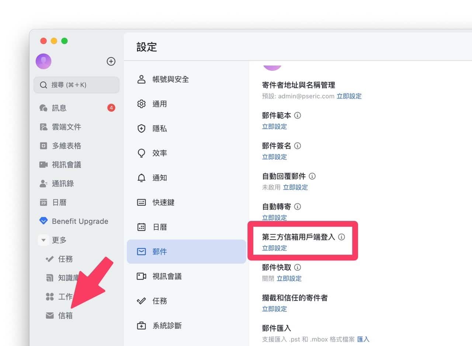
Task: Click 立即設定 link next to admin@pseric.com
Action: [x=349, y=96]
